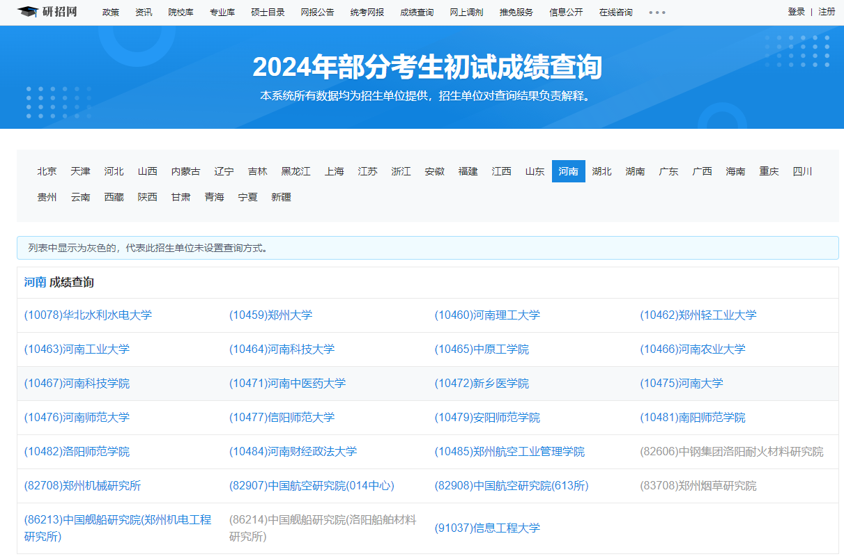Switch to the 内蒙古 region
This screenshot has width=844, height=559.
click(x=186, y=171)
